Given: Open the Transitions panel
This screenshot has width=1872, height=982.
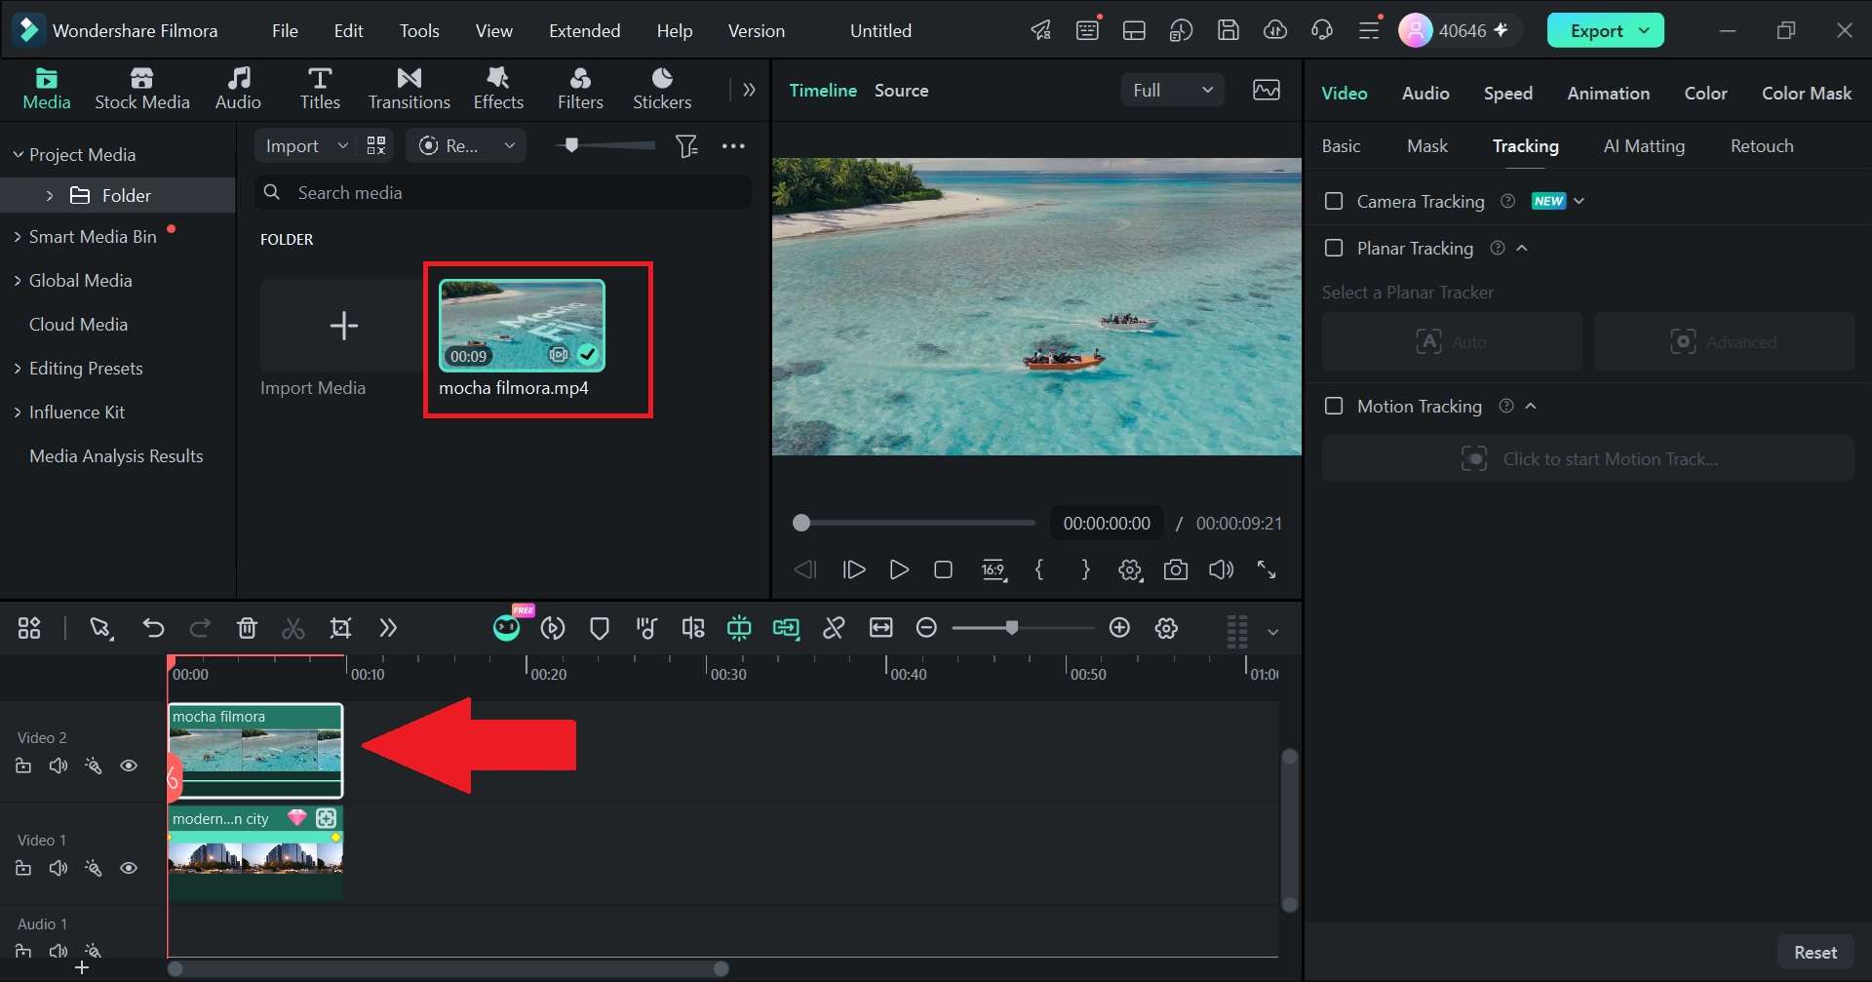Looking at the screenshot, I should (x=409, y=89).
